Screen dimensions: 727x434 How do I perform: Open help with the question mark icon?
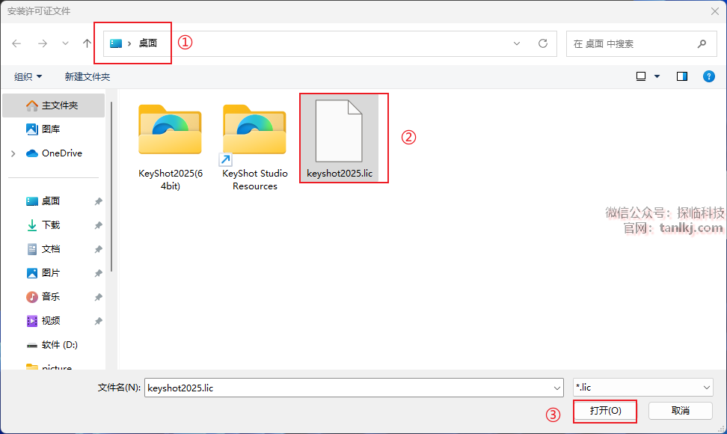(709, 76)
